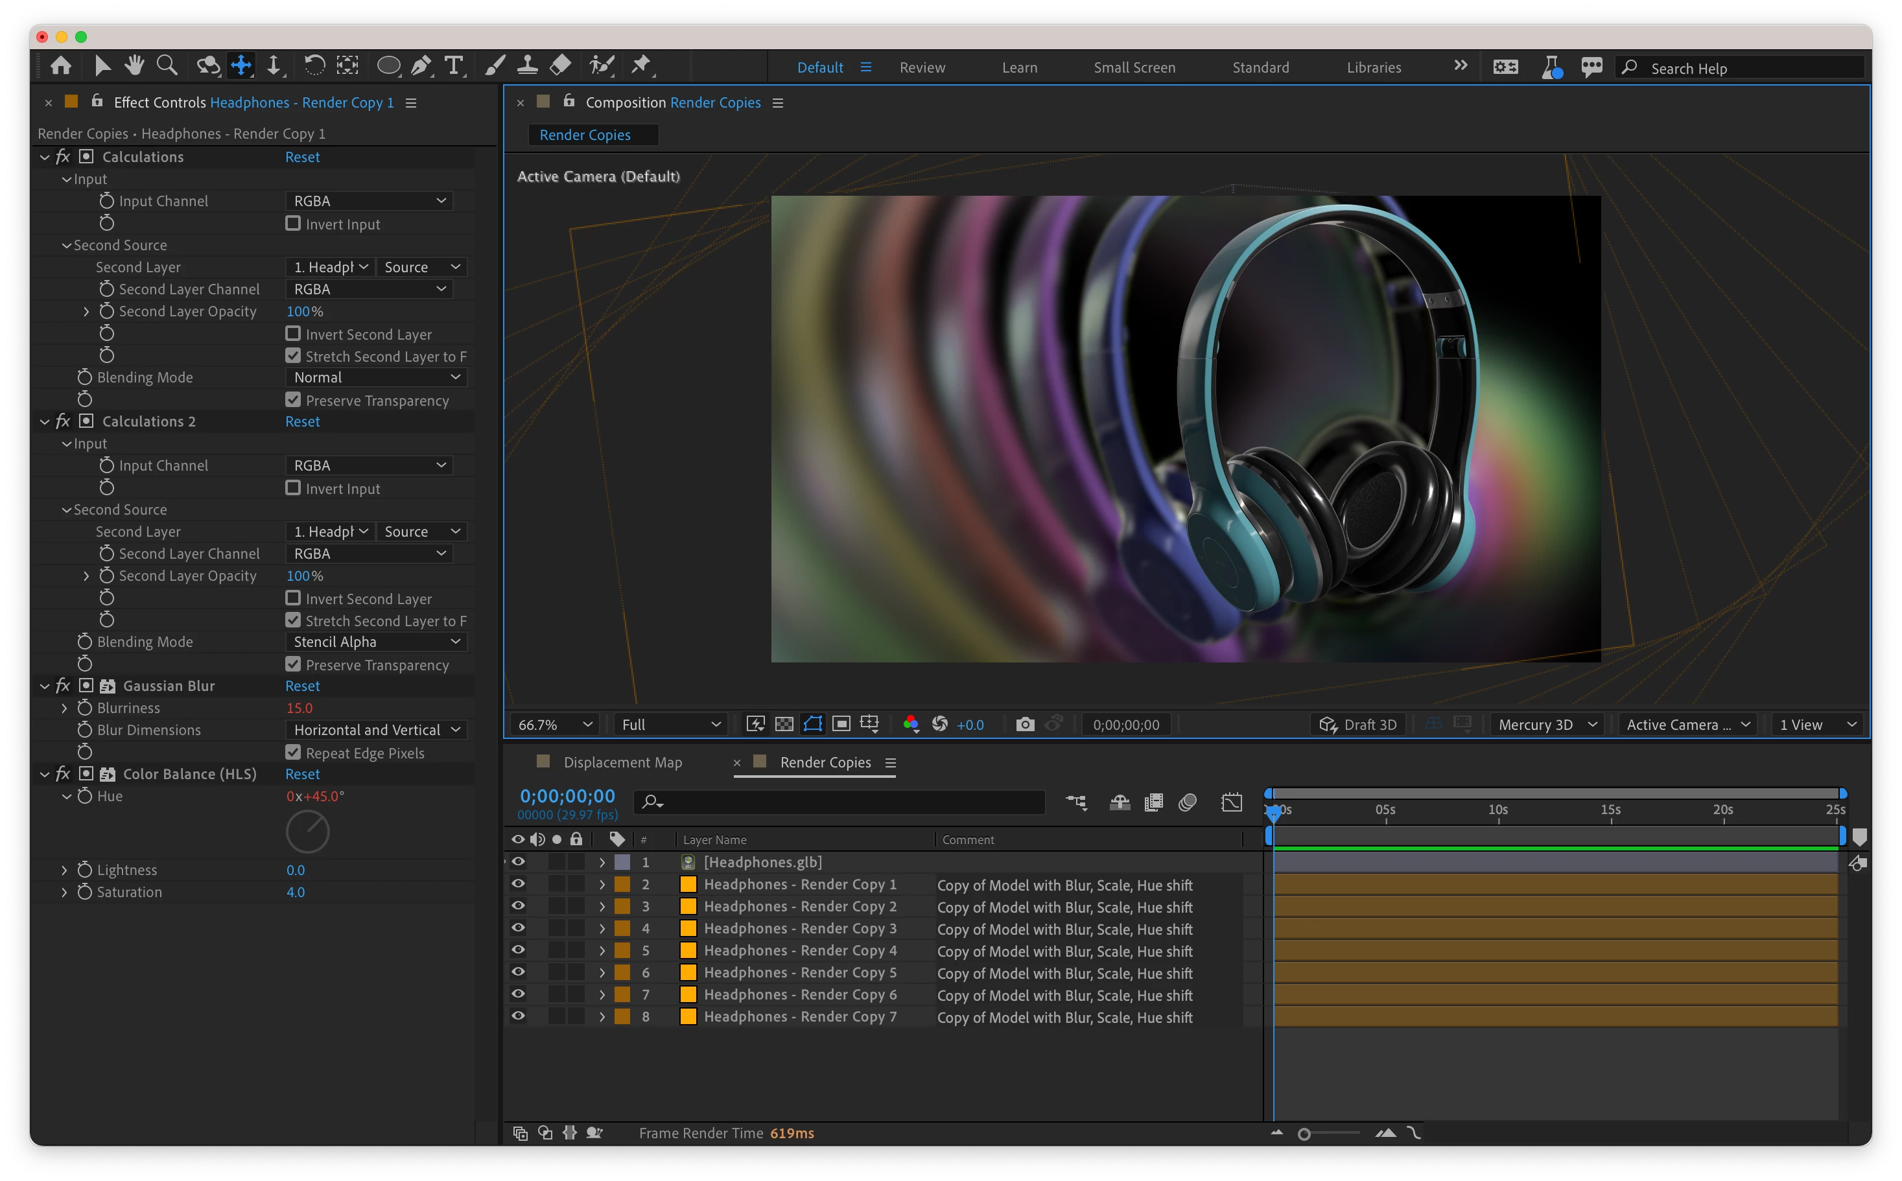This screenshot has height=1181, width=1902.
Task: Click the Draft 3D button
Action: point(1358,725)
